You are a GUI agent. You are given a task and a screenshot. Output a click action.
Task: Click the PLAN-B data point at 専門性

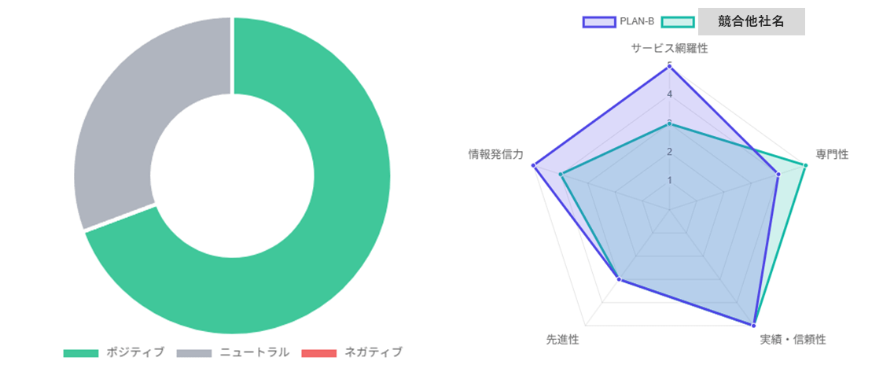point(778,175)
